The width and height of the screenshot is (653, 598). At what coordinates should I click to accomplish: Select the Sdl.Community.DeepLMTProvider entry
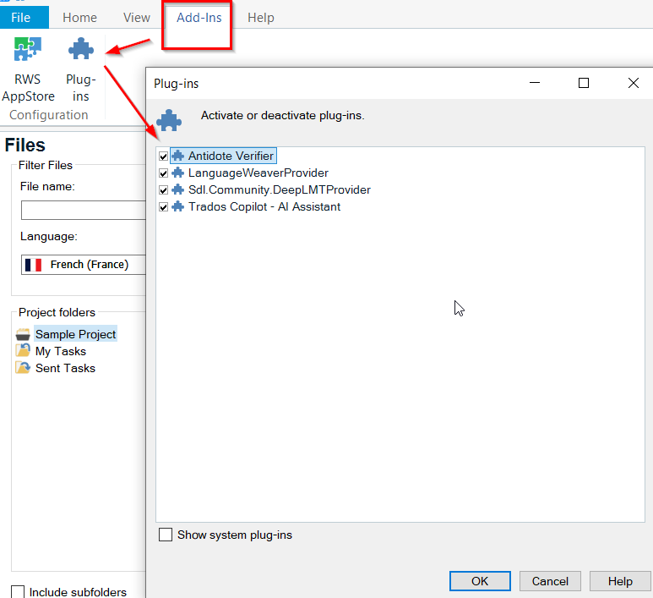(279, 189)
